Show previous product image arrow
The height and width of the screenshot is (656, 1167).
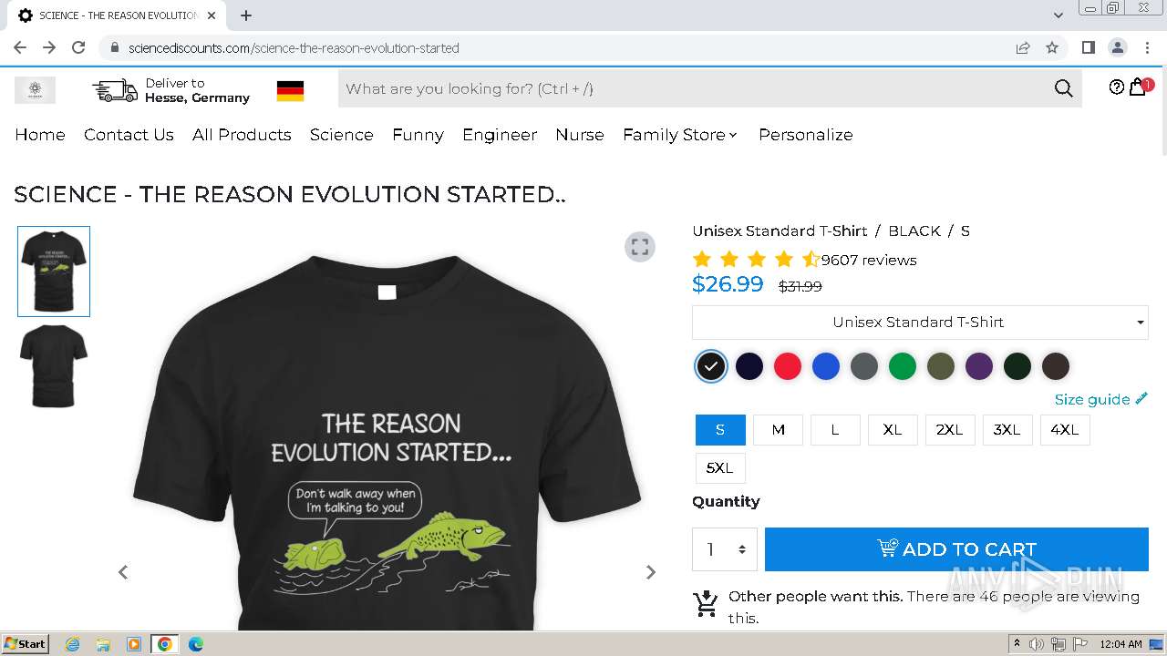(123, 572)
